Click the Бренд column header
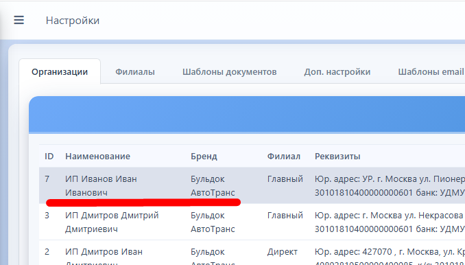The width and height of the screenshot is (465, 265). coord(204,157)
